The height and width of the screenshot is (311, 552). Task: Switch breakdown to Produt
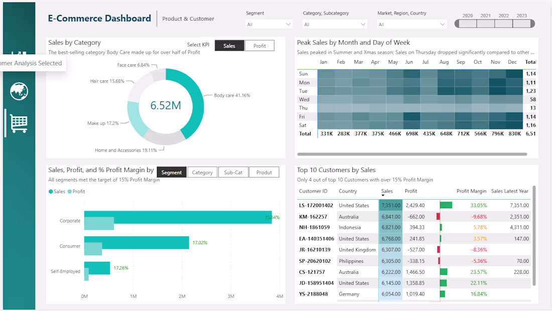pyautogui.click(x=264, y=173)
